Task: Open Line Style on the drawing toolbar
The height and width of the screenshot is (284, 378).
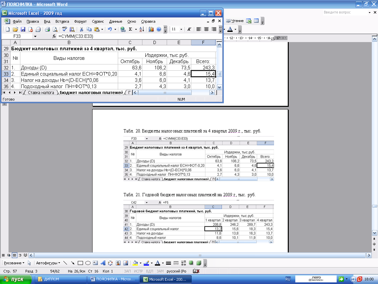Action: click(169, 263)
